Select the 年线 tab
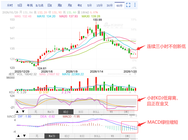Image resolution: width=188 pixels, height=140 pixels. click(30, 5)
